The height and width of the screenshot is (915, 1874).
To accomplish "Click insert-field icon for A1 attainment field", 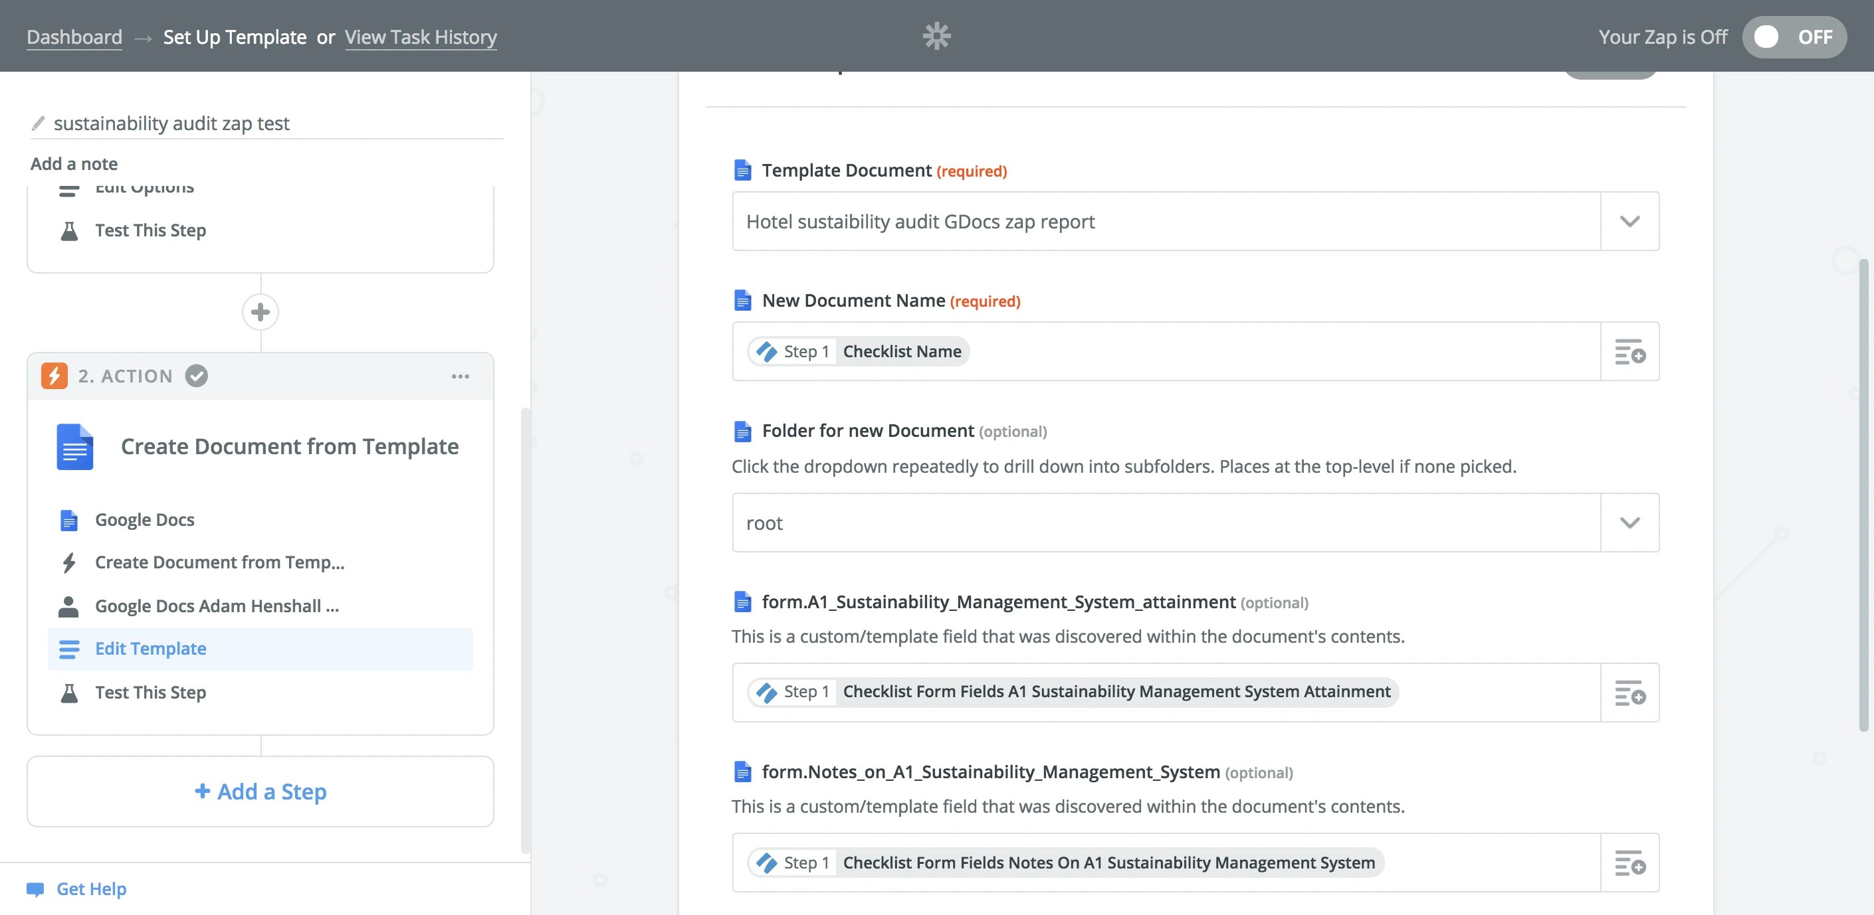I will click(1629, 693).
